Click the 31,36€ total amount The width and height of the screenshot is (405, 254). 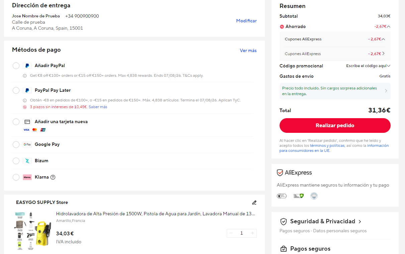[x=379, y=110]
